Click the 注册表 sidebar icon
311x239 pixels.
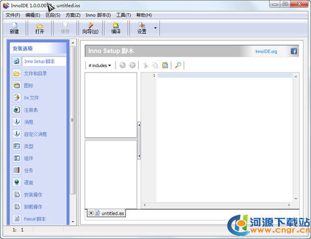17,110
